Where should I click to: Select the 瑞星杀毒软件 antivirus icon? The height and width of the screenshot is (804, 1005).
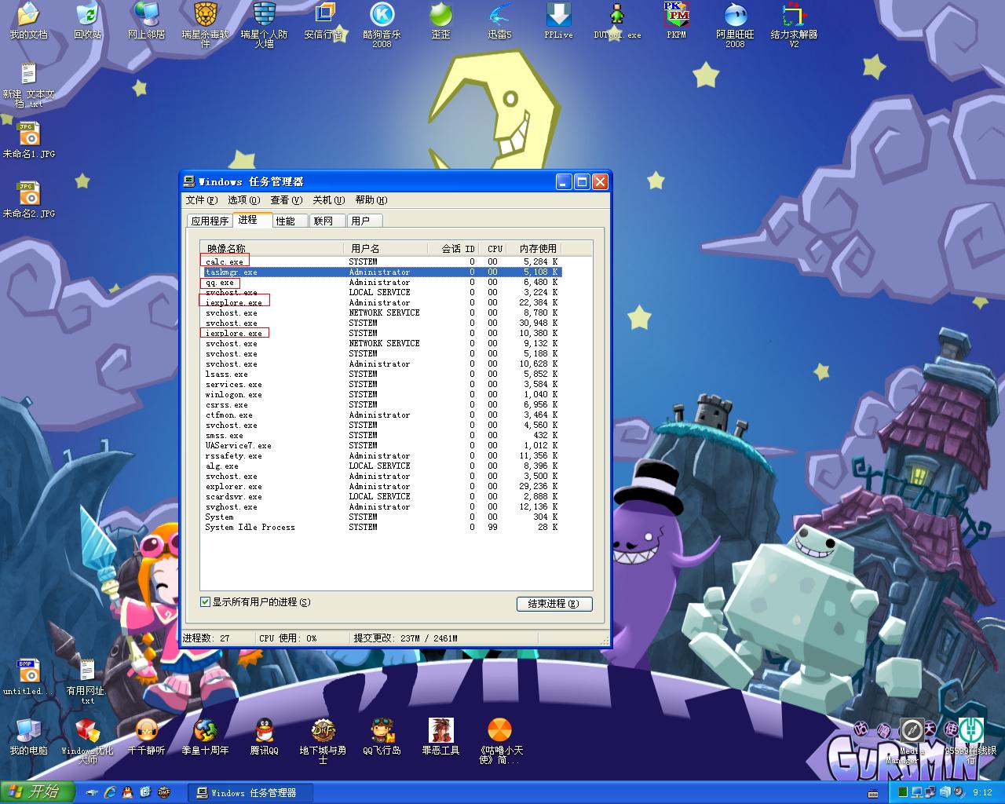[x=206, y=25]
